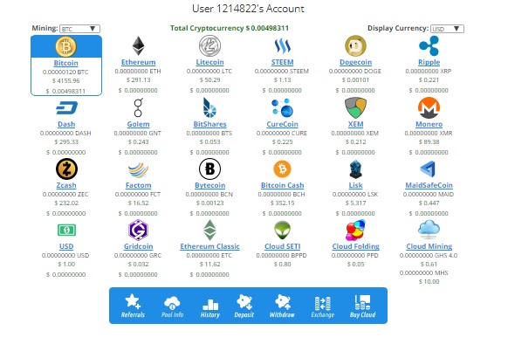Click the CureCoin molecule icon
Image resolution: width=508 pixels, height=351 pixels.
click(x=283, y=108)
